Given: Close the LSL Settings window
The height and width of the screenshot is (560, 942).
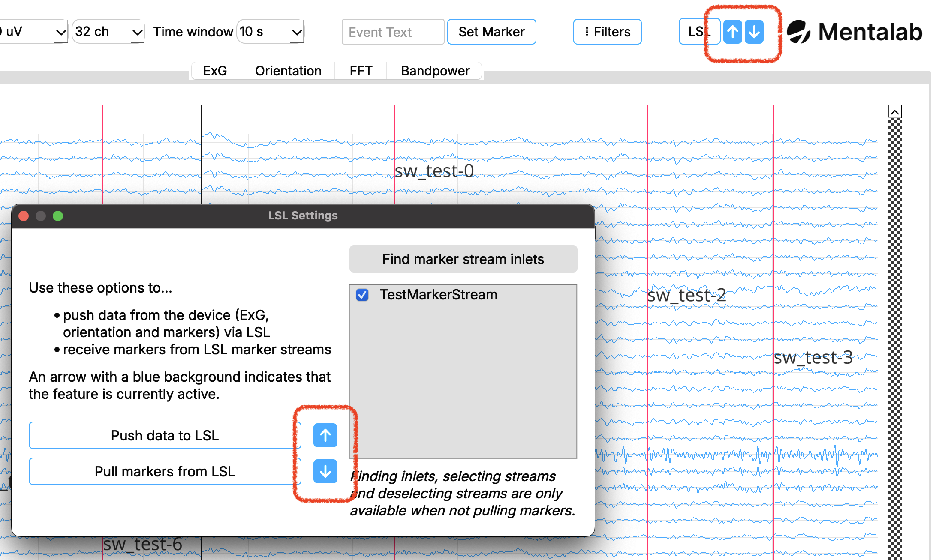Looking at the screenshot, I should pyautogui.click(x=24, y=216).
